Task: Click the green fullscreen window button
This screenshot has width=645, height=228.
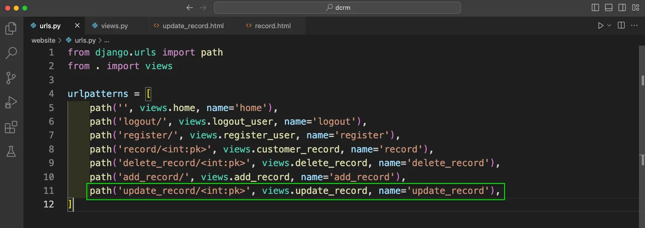Action: pos(25,8)
